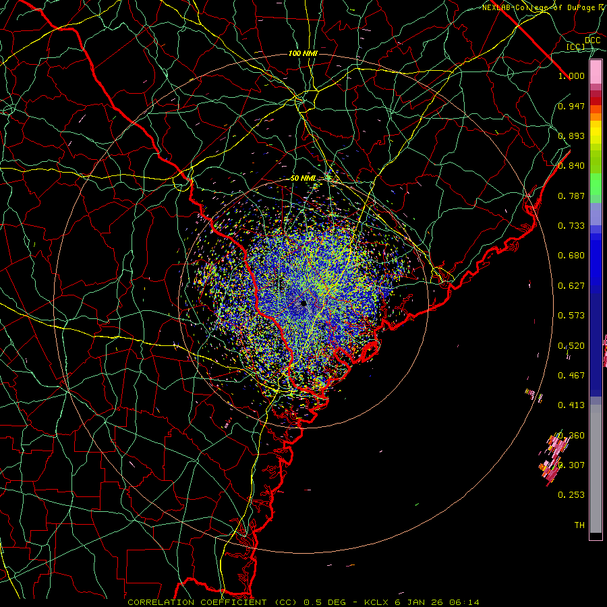This screenshot has height=607, width=607.
Task: Click the 0.787 legend value
Action: [571, 196]
